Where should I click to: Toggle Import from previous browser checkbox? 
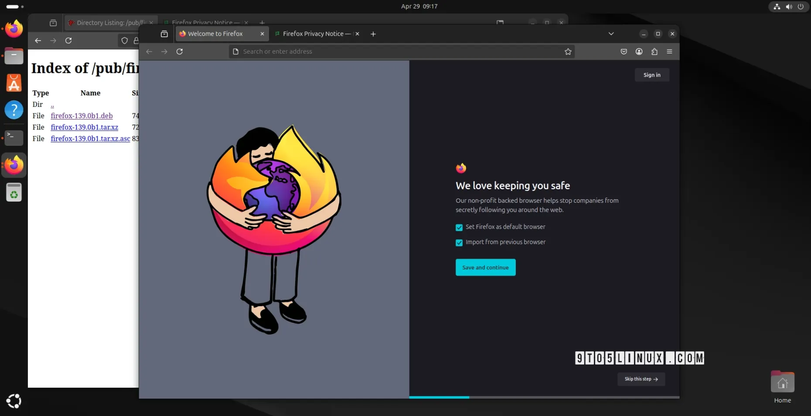[x=459, y=243]
